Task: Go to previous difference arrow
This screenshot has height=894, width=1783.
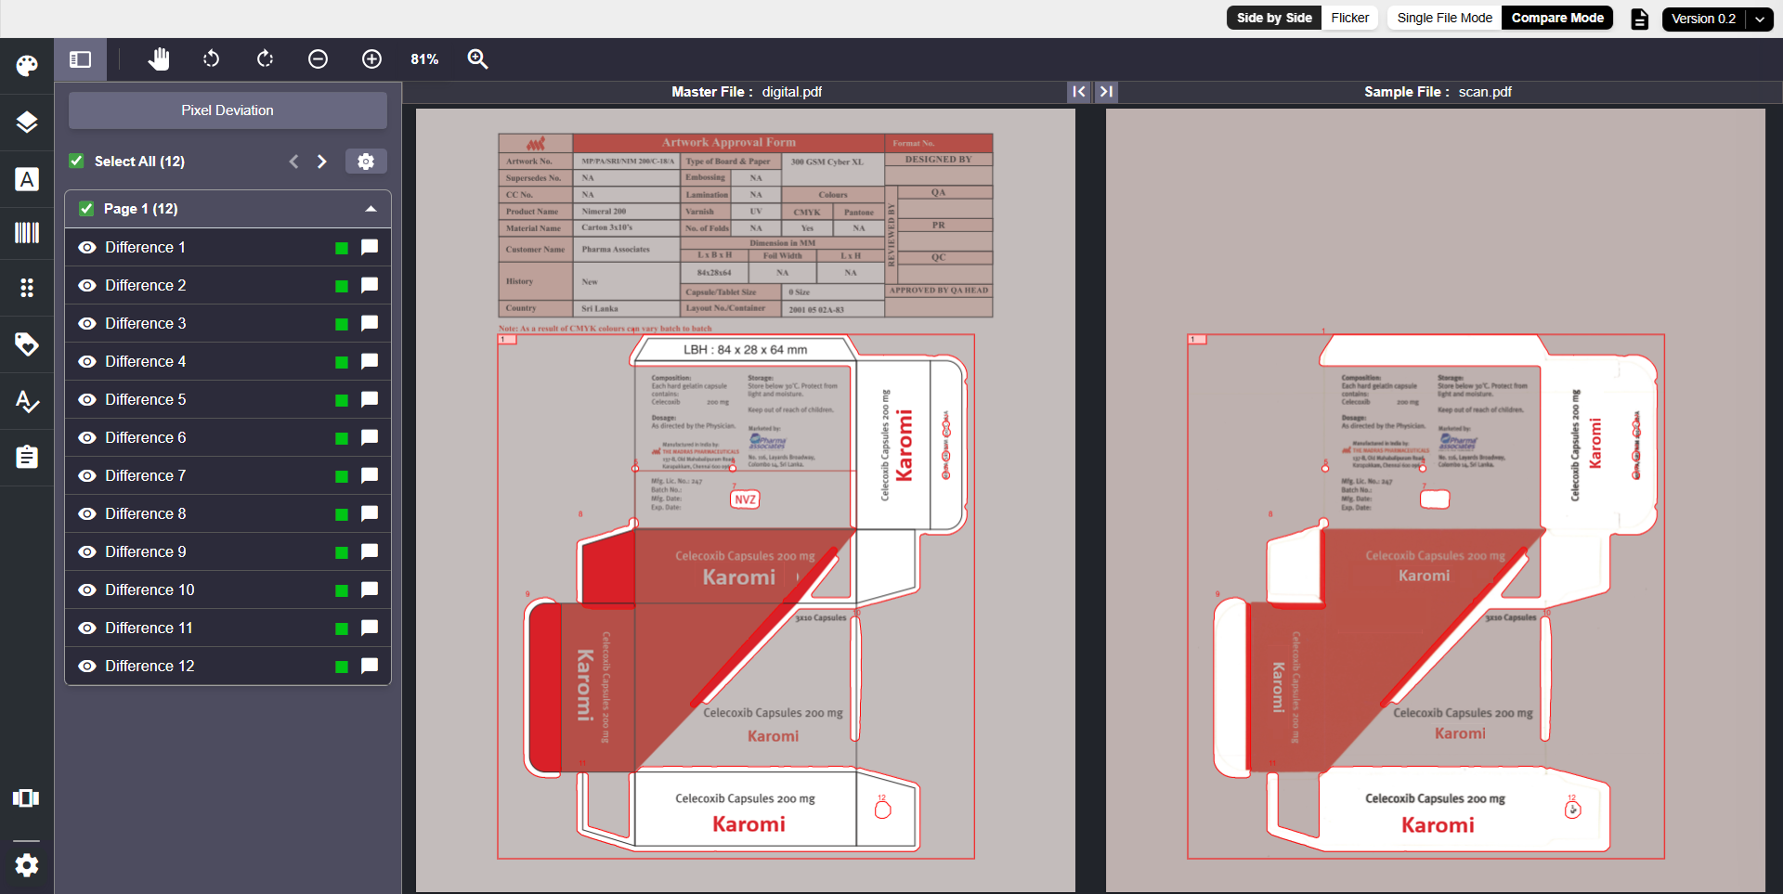Action: tap(293, 162)
